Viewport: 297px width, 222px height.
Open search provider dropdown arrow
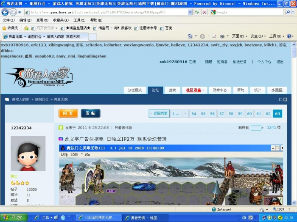tap(293, 12)
